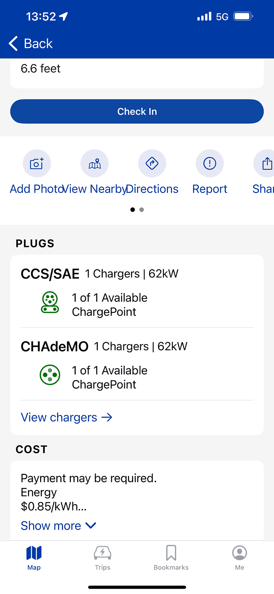Switch to the Map tab
Viewport: 274px width, 594px height.
[34, 557]
